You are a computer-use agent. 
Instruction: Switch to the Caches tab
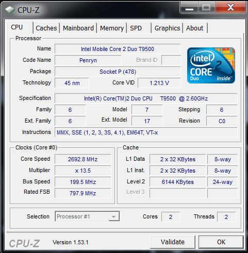[46, 28]
